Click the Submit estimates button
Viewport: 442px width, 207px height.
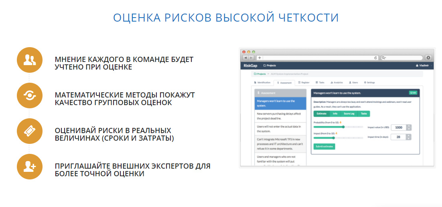(324, 146)
